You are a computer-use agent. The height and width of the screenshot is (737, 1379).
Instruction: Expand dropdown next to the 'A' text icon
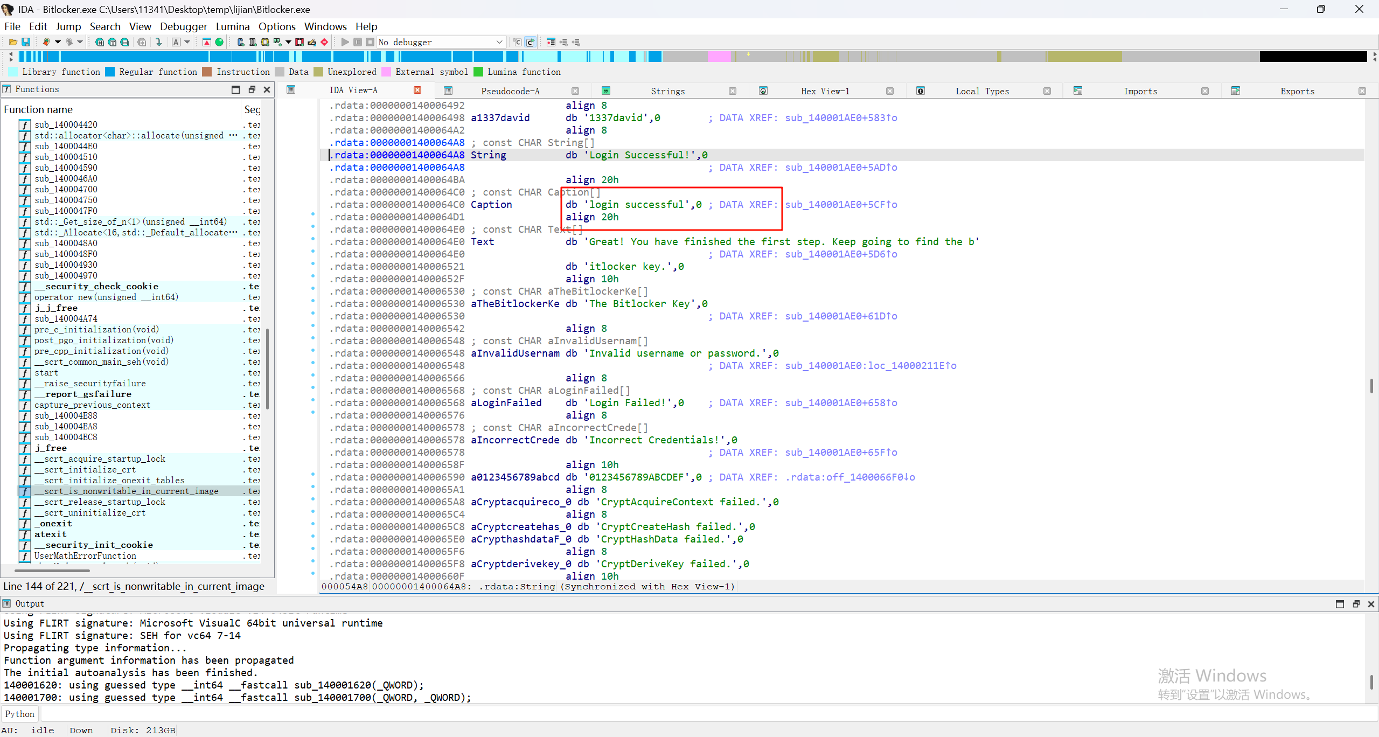pos(187,42)
